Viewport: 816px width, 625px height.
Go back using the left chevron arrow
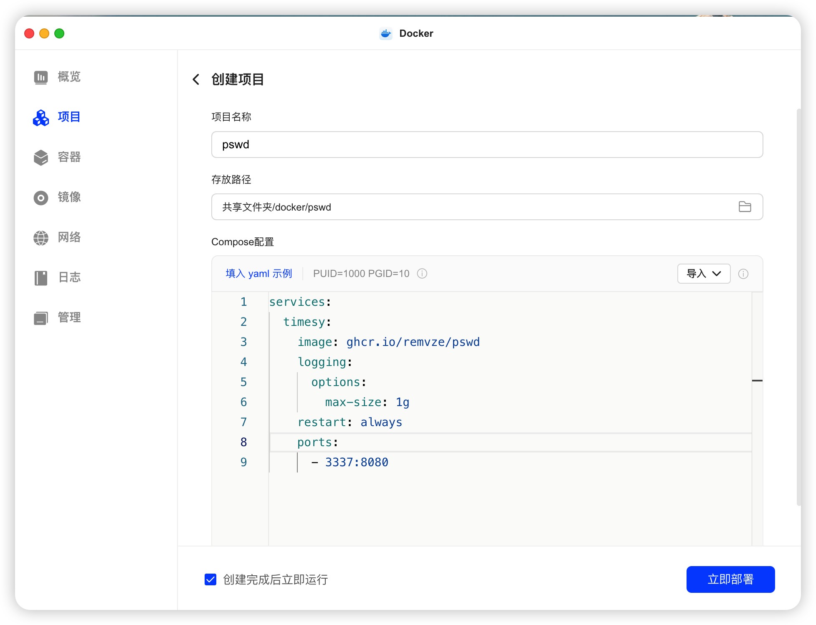point(196,79)
